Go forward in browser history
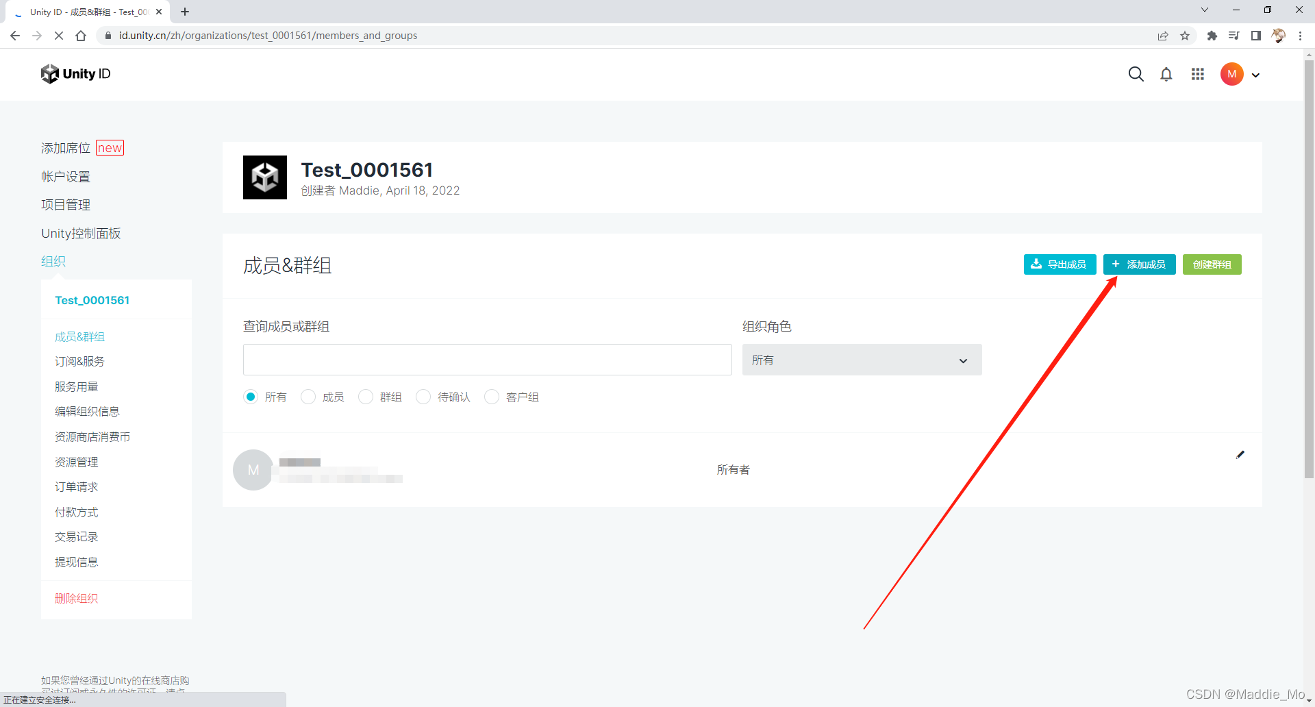 pyautogui.click(x=37, y=36)
